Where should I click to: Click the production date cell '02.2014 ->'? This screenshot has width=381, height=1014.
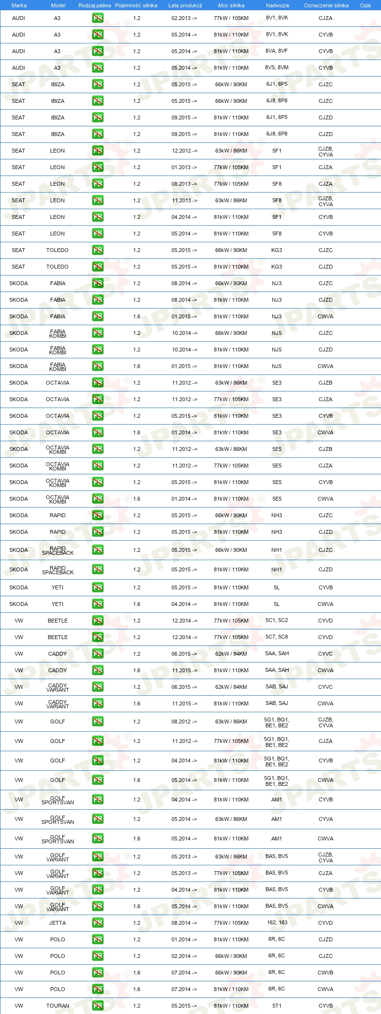pos(184,956)
